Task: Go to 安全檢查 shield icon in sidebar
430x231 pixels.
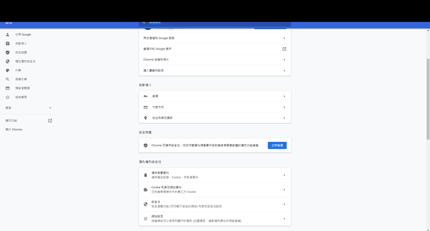Action: click(8, 52)
